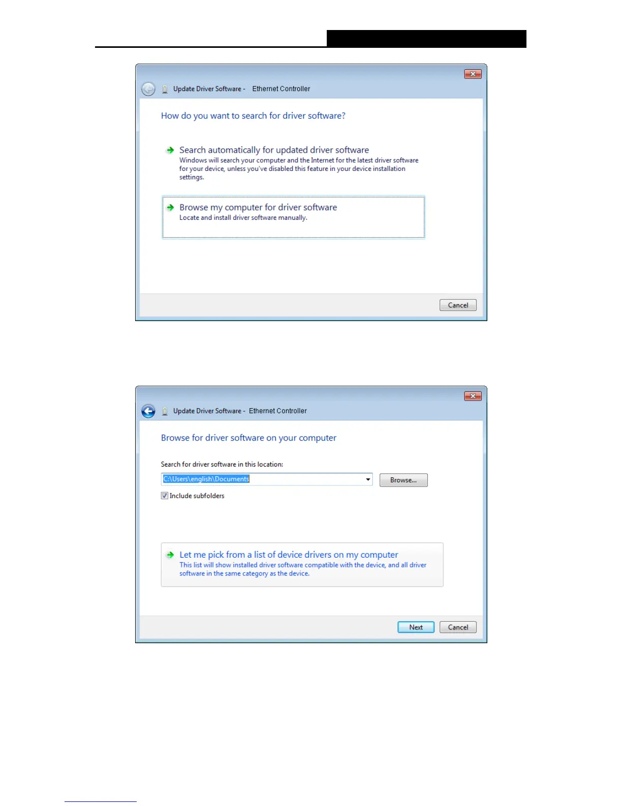Select Let me pick from a list
The image size is (622, 806).
tap(302, 564)
